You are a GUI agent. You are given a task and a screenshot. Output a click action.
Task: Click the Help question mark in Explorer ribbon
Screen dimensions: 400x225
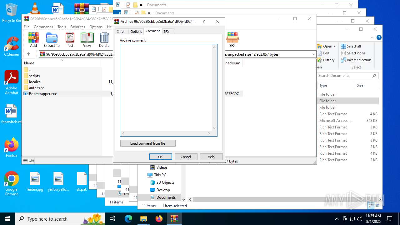pos(379,37)
